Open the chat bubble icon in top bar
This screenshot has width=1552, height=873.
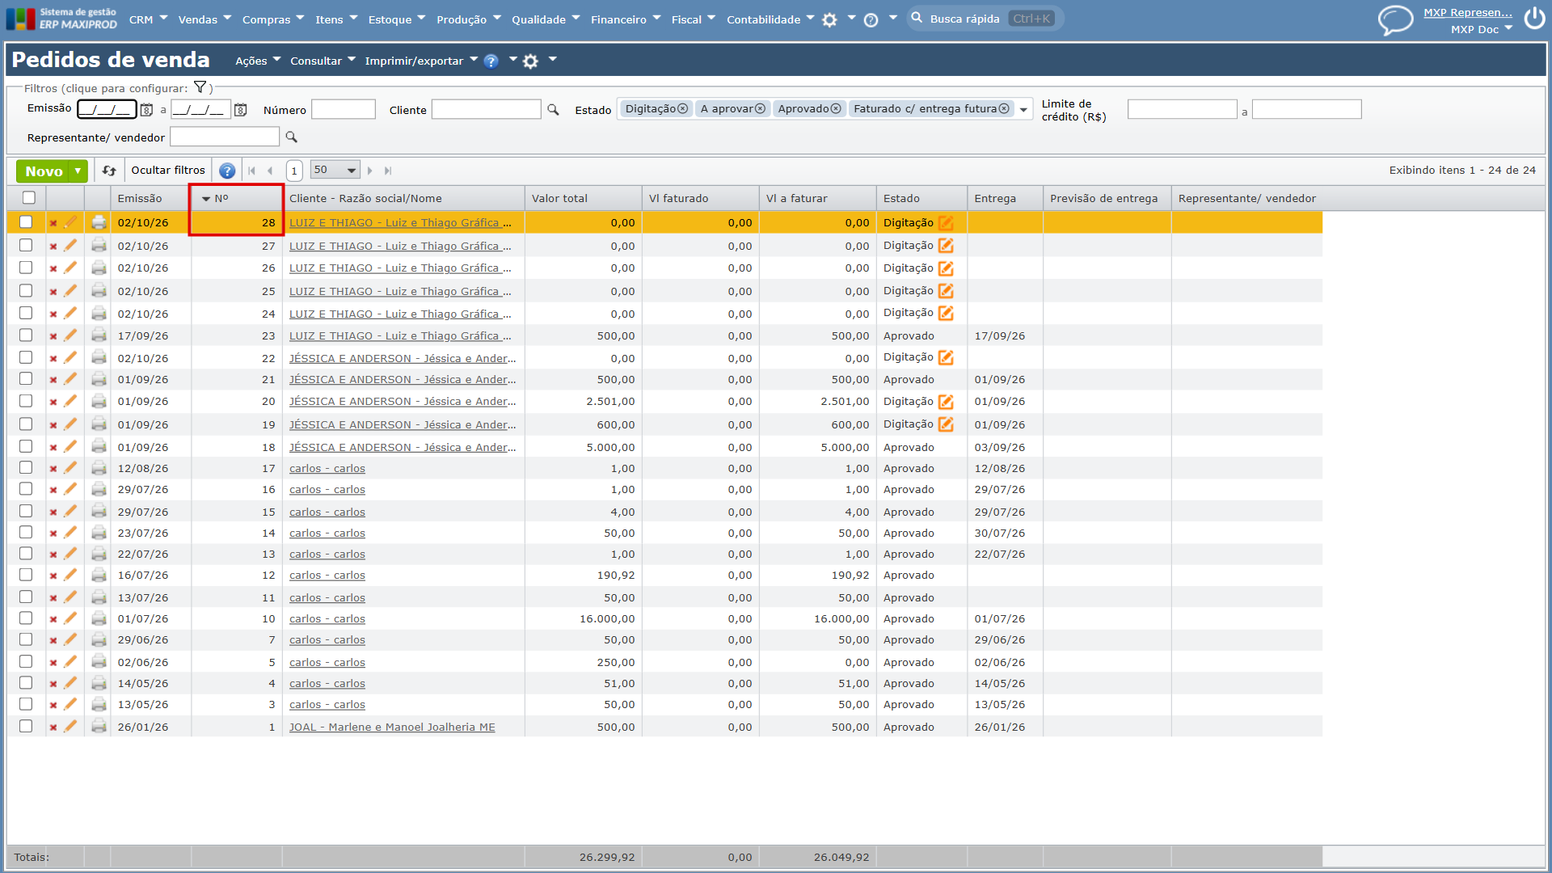(x=1395, y=20)
